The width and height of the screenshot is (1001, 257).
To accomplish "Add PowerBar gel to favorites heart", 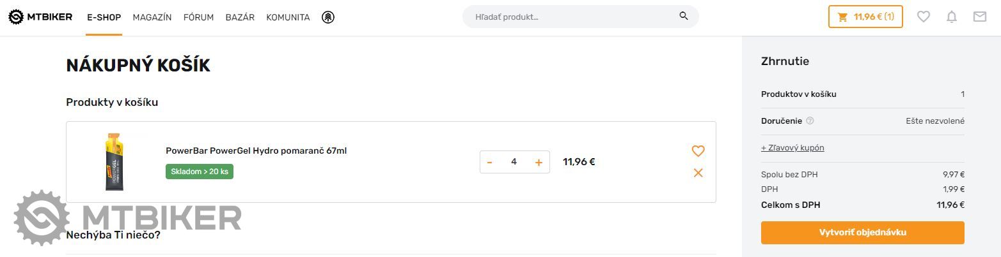I will [x=698, y=151].
